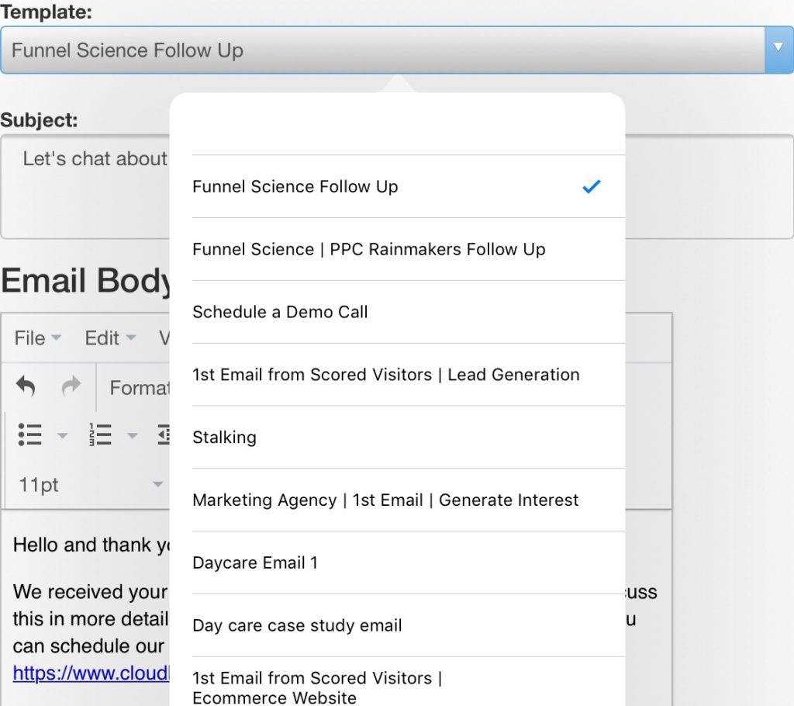
Task: Open the 11pt font size dropdown
Action: tap(89, 485)
